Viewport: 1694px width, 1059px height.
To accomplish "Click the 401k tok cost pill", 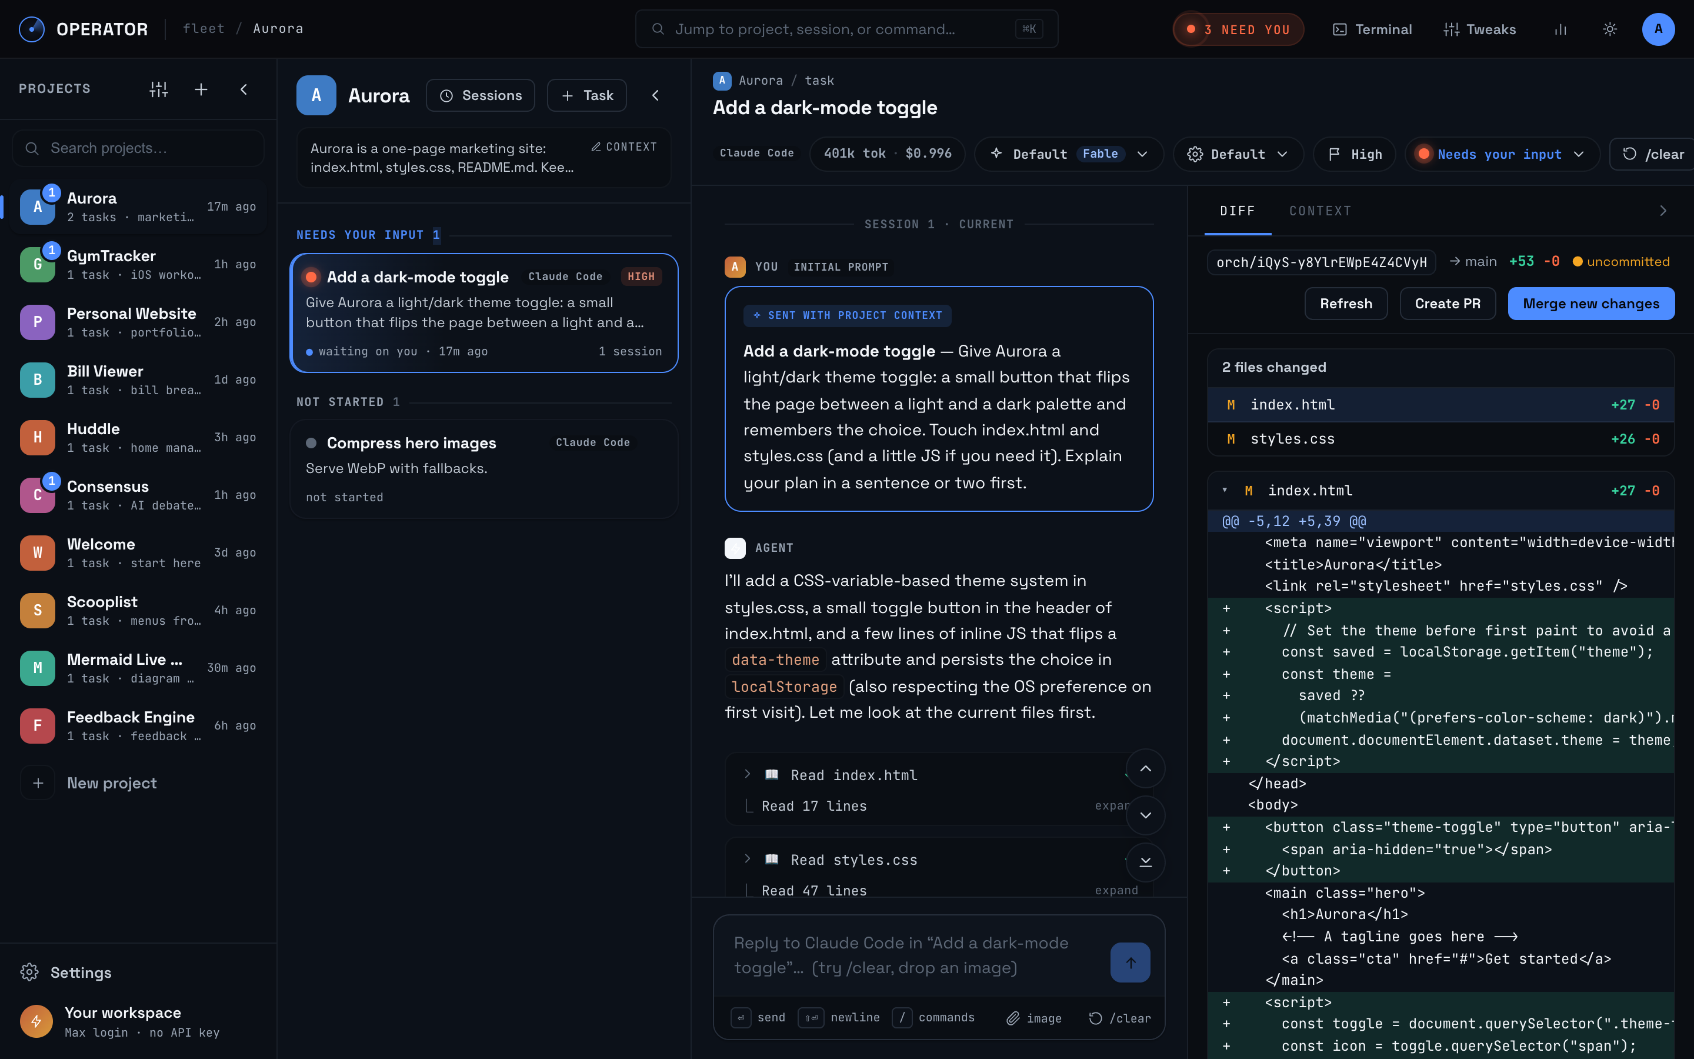I will pyautogui.click(x=887, y=154).
